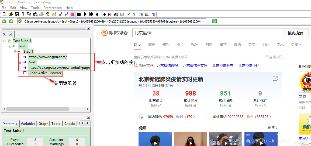Click the table grid toolbar icon
Screen dimensions: 311x146
[141, 14]
